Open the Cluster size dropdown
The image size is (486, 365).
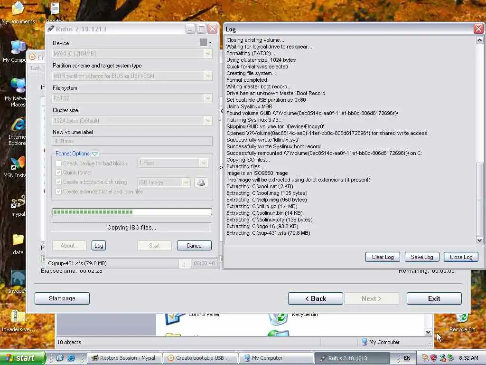click(132, 121)
